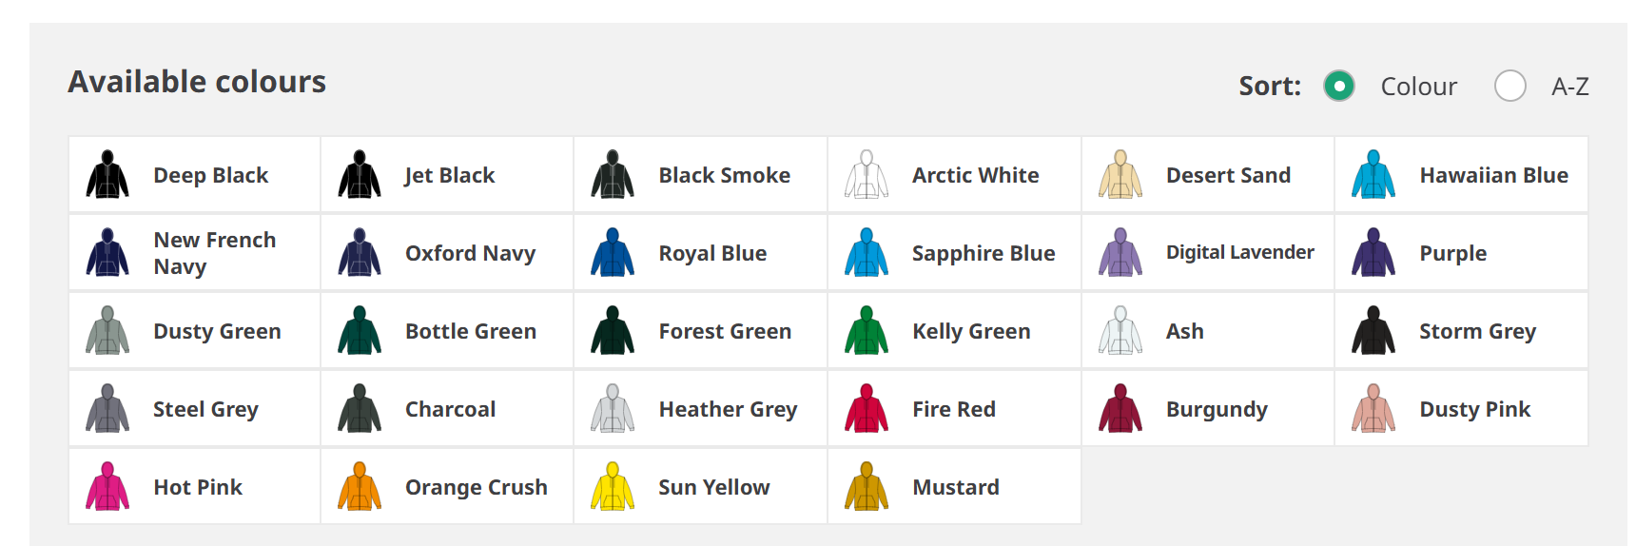
Task: Click the Sun Yellow hoodie icon
Action: coord(613,487)
